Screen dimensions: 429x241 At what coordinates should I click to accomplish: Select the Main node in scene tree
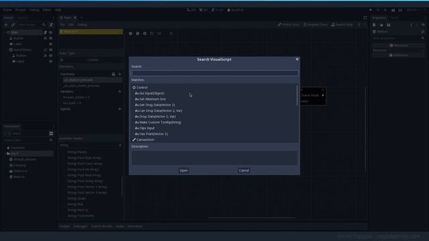pyautogui.click(x=14, y=33)
